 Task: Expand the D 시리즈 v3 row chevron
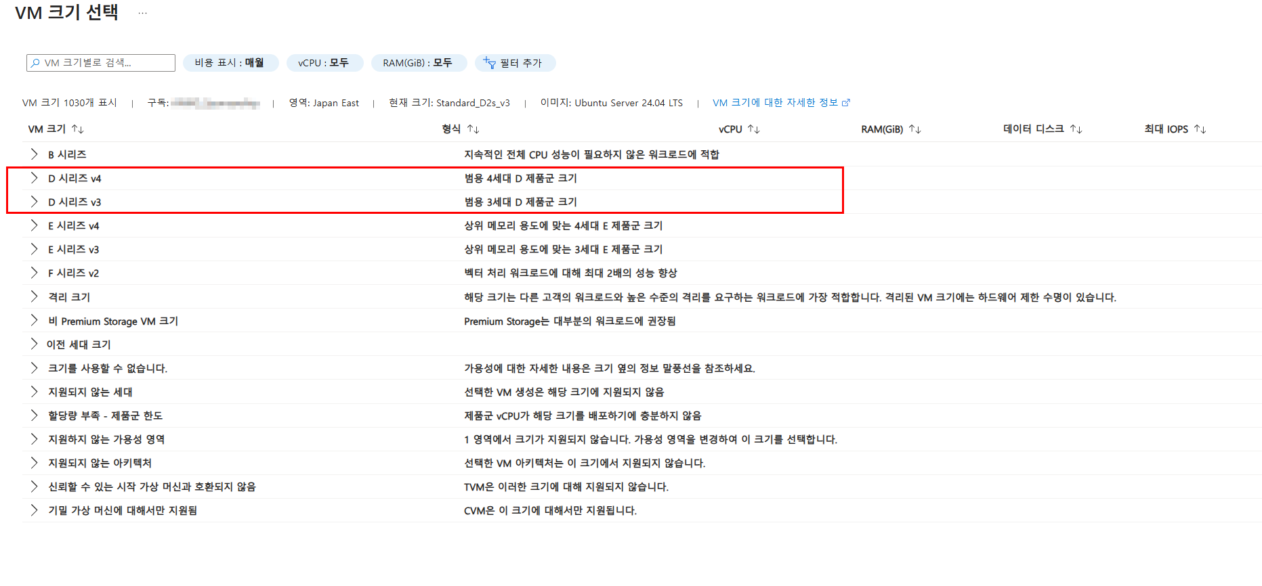click(34, 202)
